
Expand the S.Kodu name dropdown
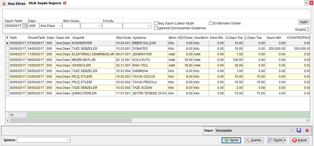click(149, 26)
